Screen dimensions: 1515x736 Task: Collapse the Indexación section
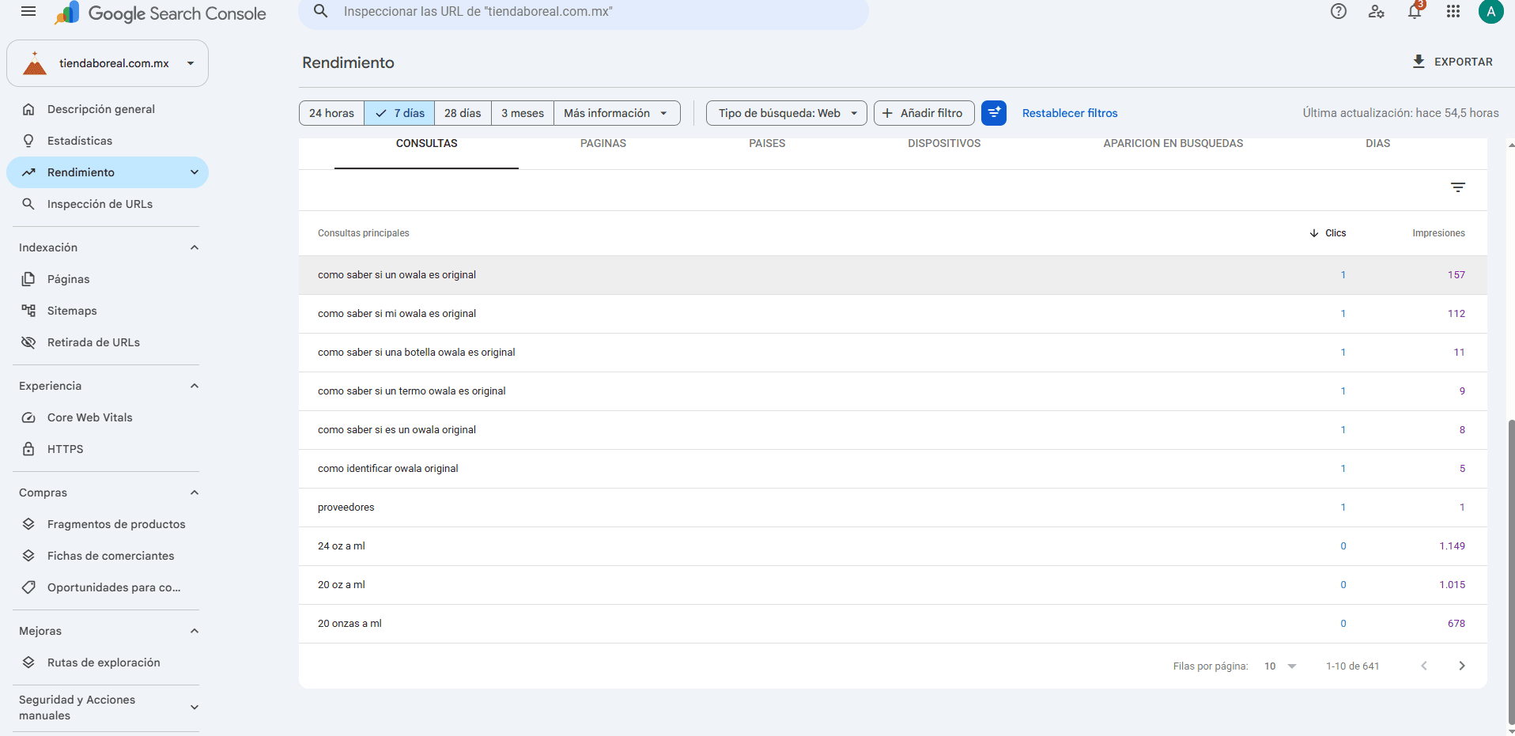[x=195, y=247]
